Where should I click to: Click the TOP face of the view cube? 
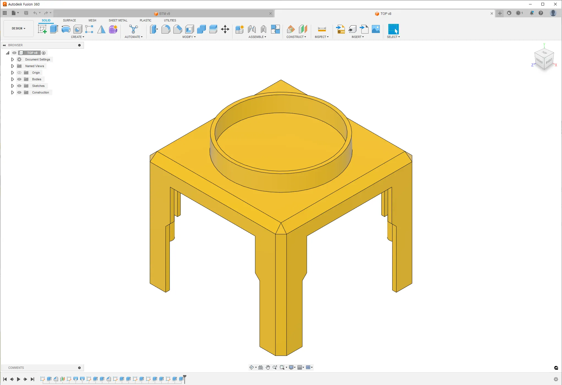point(544,53)
